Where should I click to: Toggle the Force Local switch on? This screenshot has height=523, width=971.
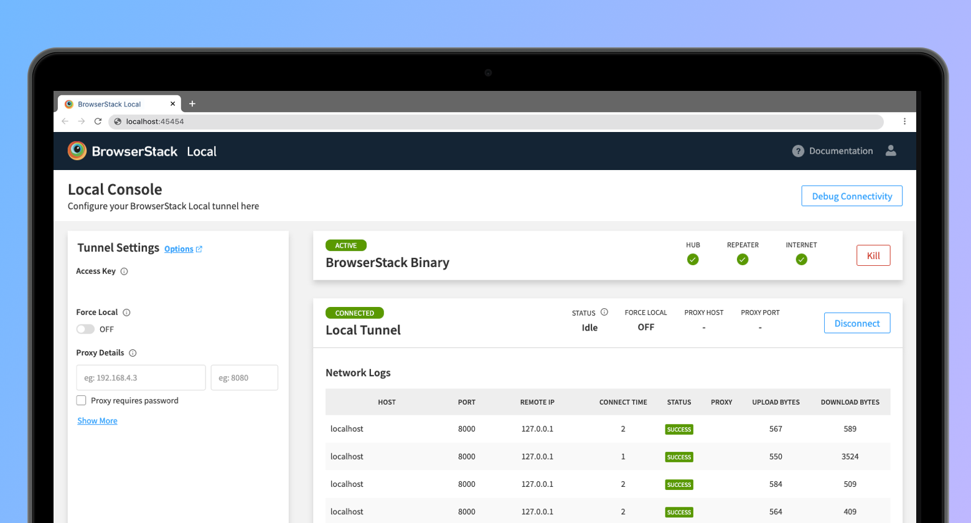[x=85, y=329]
